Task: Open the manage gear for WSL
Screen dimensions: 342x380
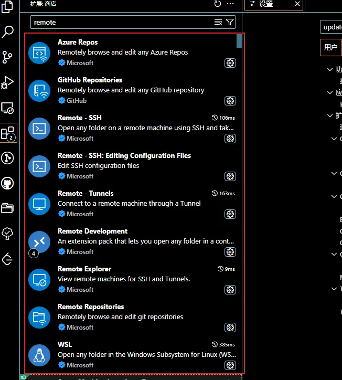Action: click(230, 365)
